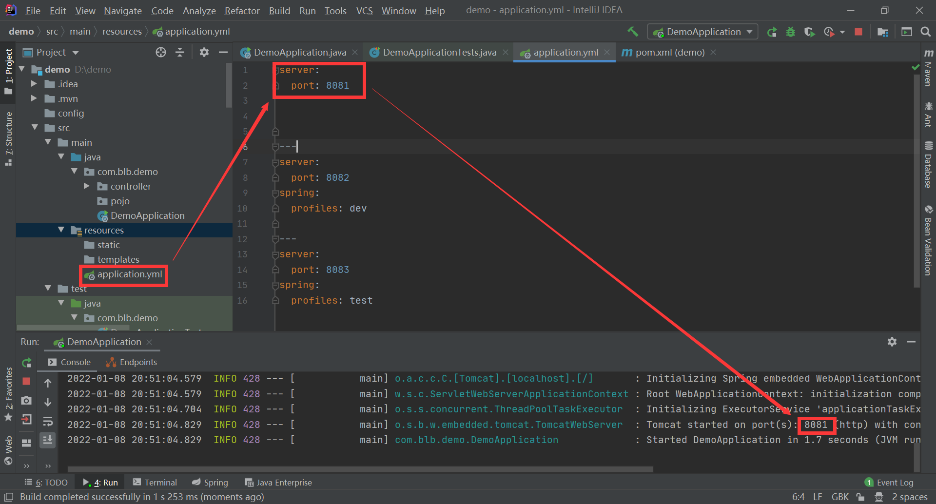Open Project panel settings gear
Screen dimensions: 936x504
204,52
